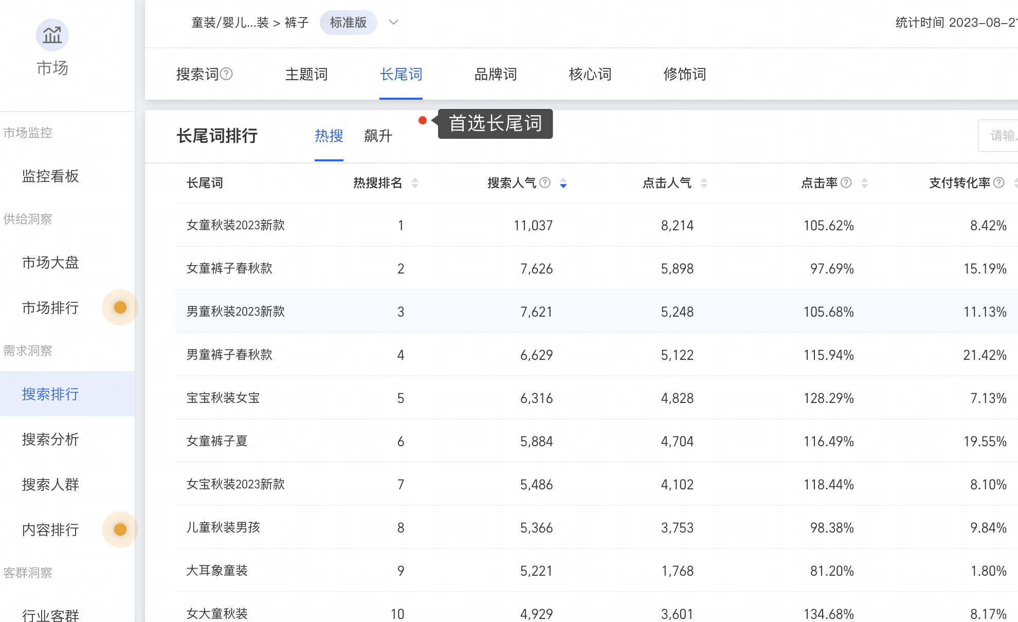Switch to the 主题词 tab
Image resolution: width=1018 pixels, height=622 pixels.
point(306,74)
